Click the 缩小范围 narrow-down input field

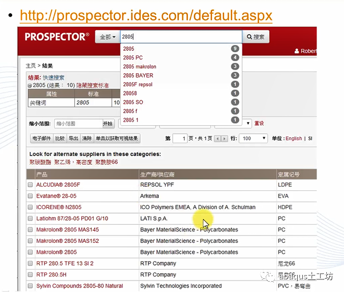point(78,124)
